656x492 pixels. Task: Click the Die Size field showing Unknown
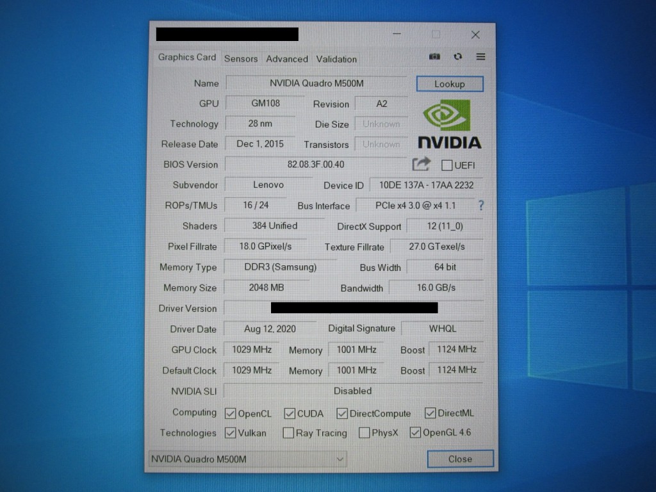point(381,124)
